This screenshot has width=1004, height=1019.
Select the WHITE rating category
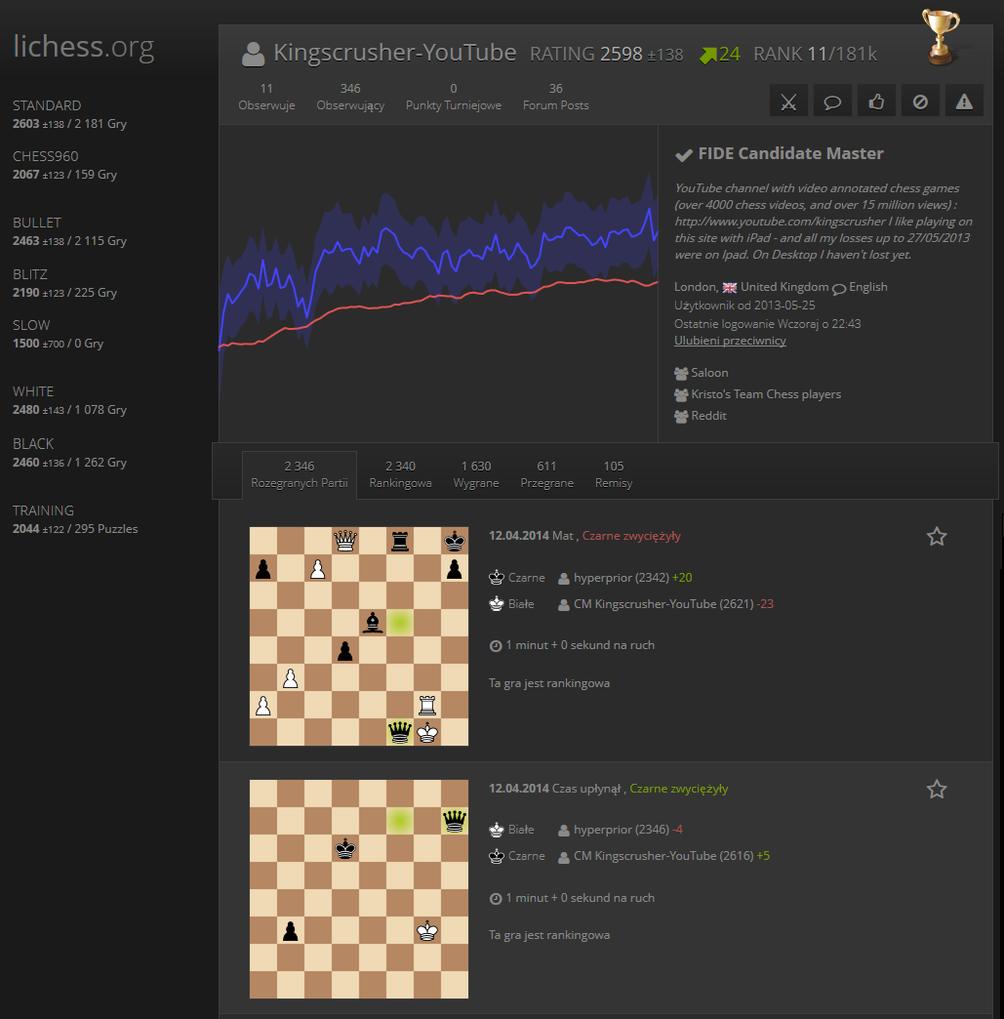(70, 400)
